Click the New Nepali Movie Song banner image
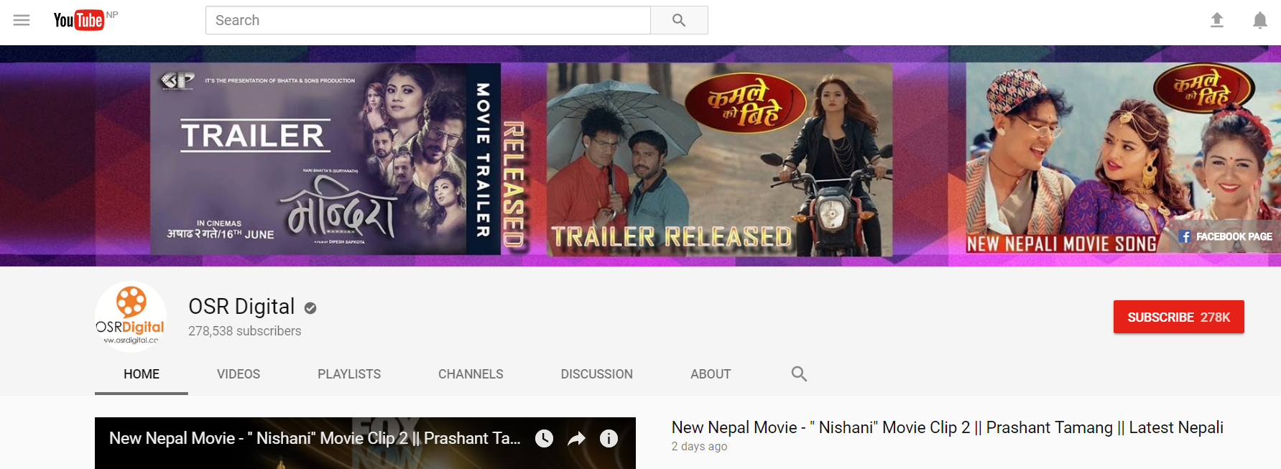Viewport: 1281px width, 469px height. pyautogui.click(x=1123, y=159)
